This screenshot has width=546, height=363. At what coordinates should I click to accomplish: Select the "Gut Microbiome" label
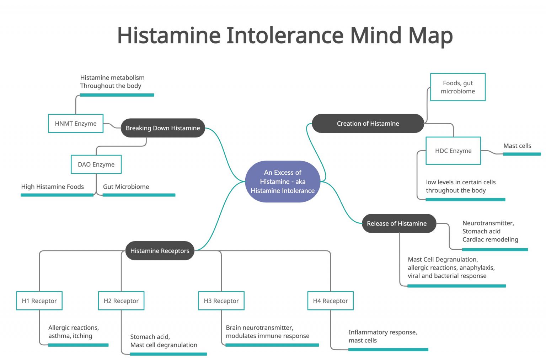point(126,186)
